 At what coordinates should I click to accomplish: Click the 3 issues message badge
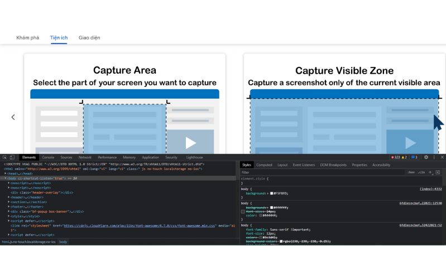tap(414, 157)
